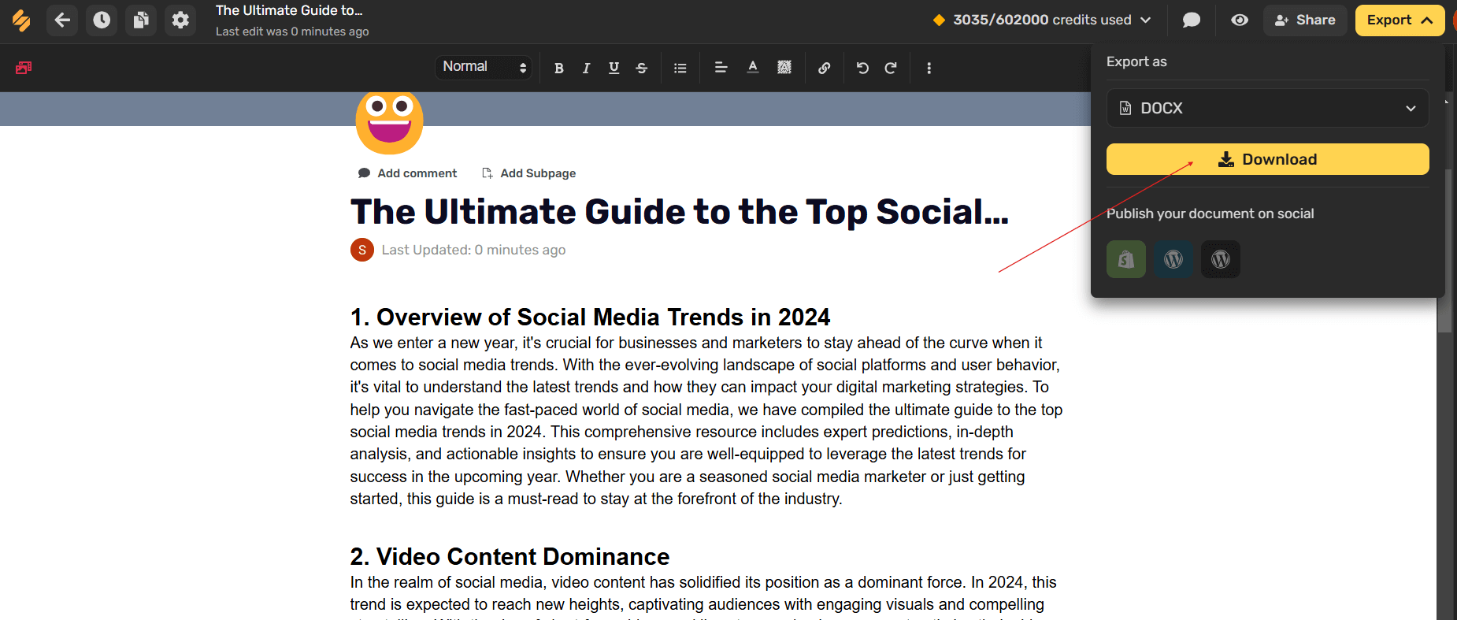Click the Export as label
1457x620 pixels.
point(1136,61)
